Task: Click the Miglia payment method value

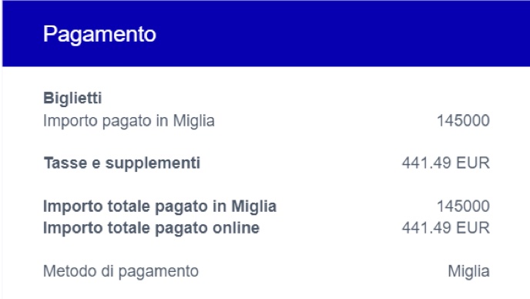Action: click(468, 271)
